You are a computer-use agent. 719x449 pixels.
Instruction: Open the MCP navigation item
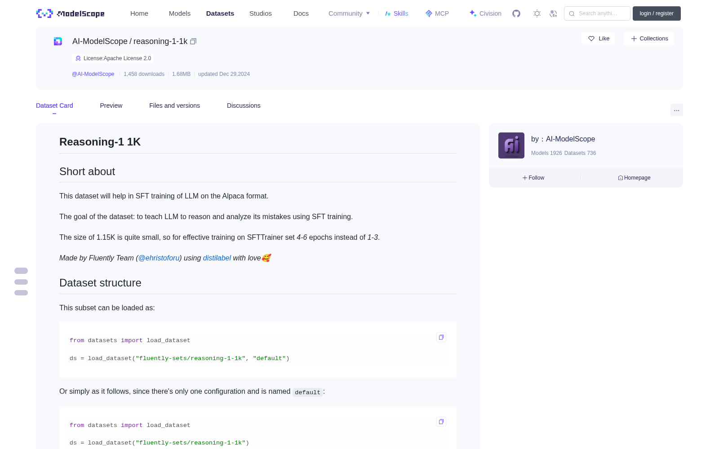437,13
